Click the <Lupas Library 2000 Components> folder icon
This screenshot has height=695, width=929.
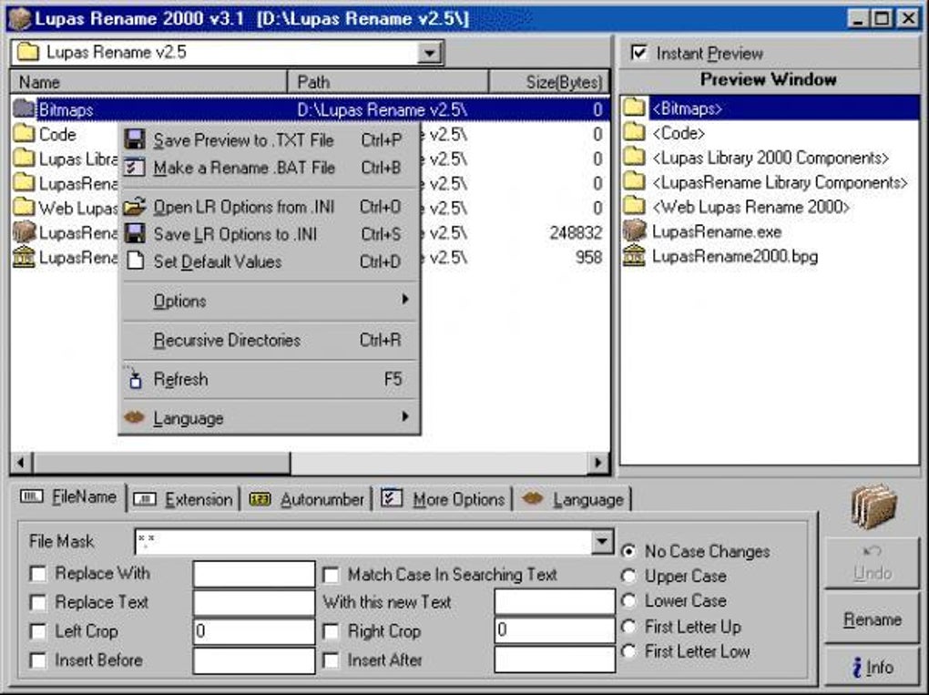tap(634, 157)
